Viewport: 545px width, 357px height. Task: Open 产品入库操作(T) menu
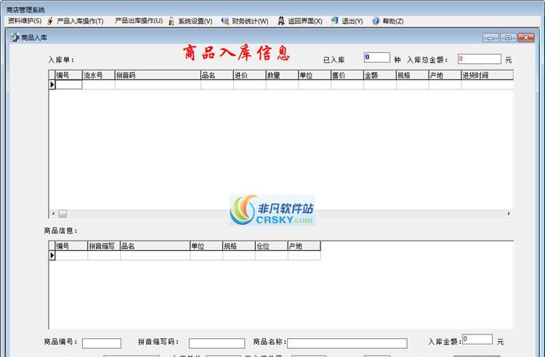pos(80,21)
